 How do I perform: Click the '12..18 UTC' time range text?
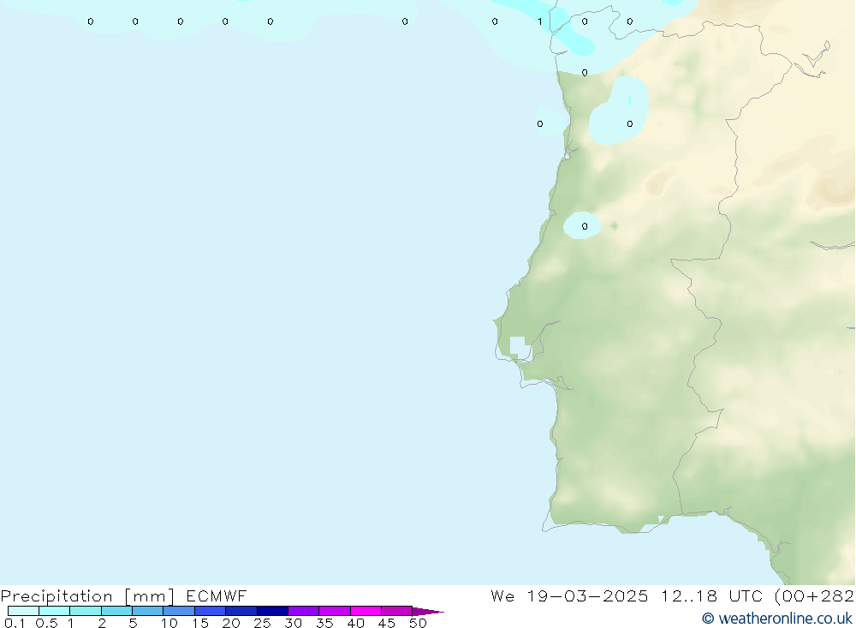tap(711, 595)
